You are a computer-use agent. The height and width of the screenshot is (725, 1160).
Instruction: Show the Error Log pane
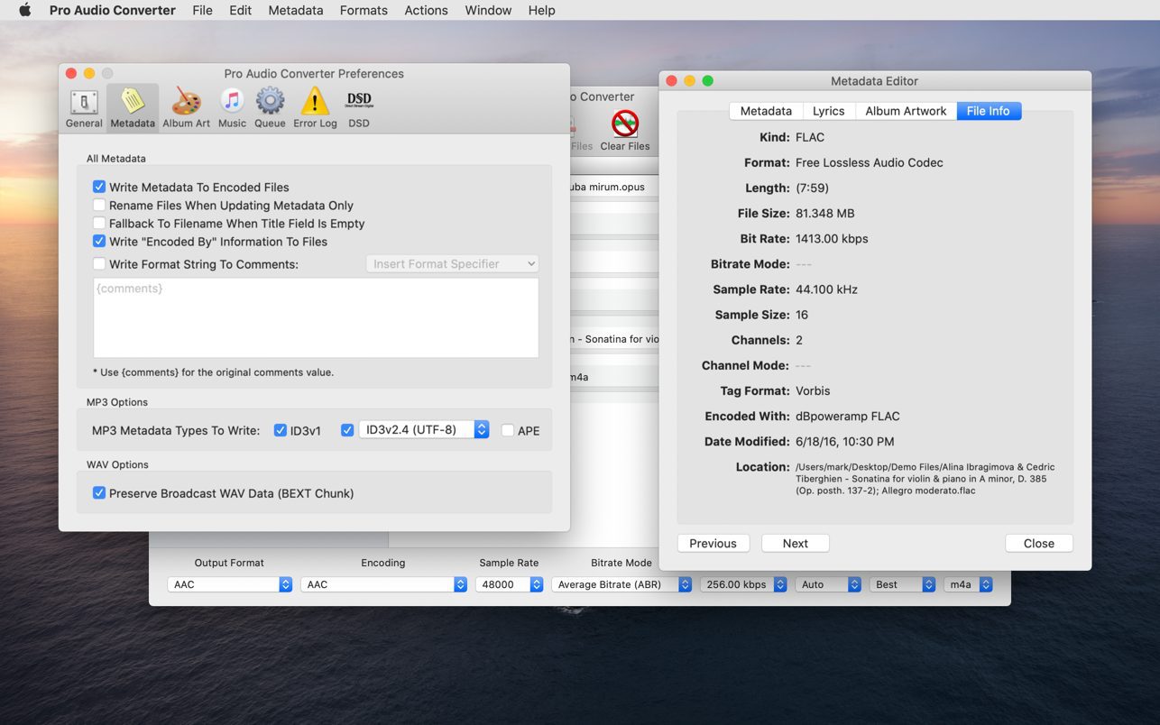point(315,108)
